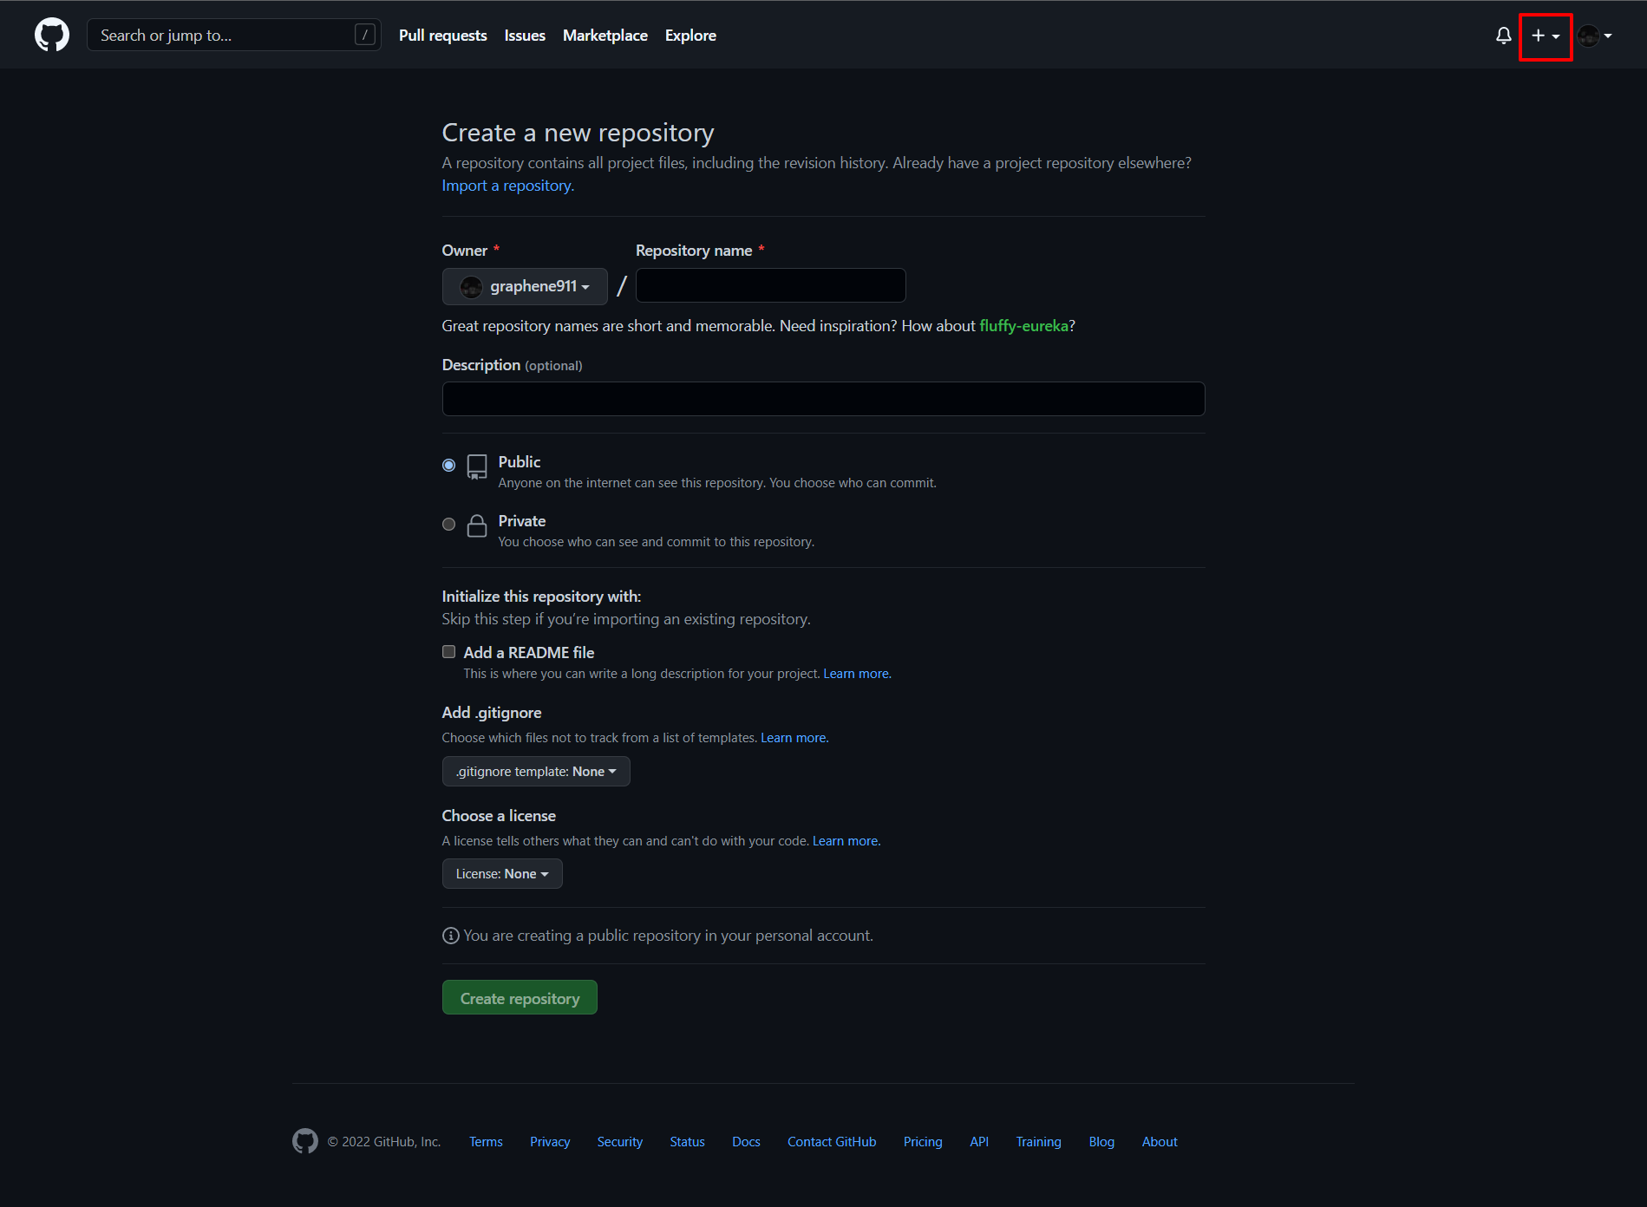Viewport: 1647px width, 1207px height.
Task: Open the .gitignore Learn more link
Action: (x=794, y=738)
